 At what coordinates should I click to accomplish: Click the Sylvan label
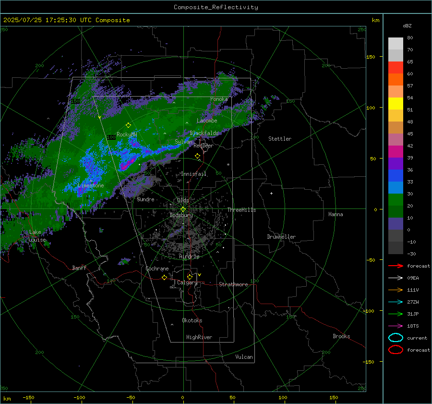pyautogui.click(x=183, y=142)
